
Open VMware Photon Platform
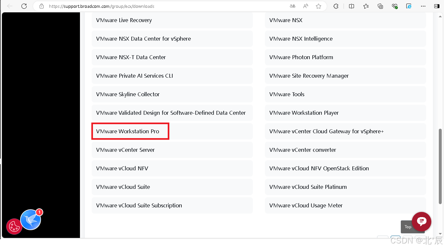(345, 57)
